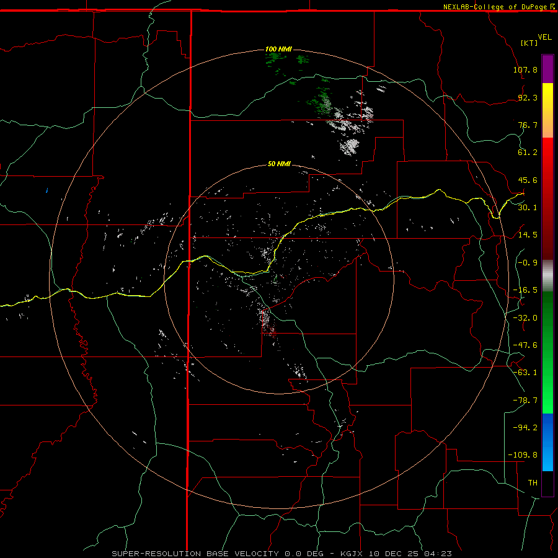
Task: Click the -94.2 velocity scale value
Action: point(525,427)
